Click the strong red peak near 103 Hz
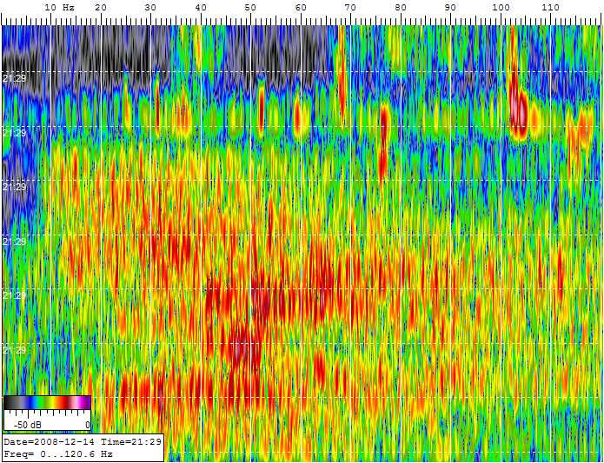604x463 pixels. pos(519,110)
